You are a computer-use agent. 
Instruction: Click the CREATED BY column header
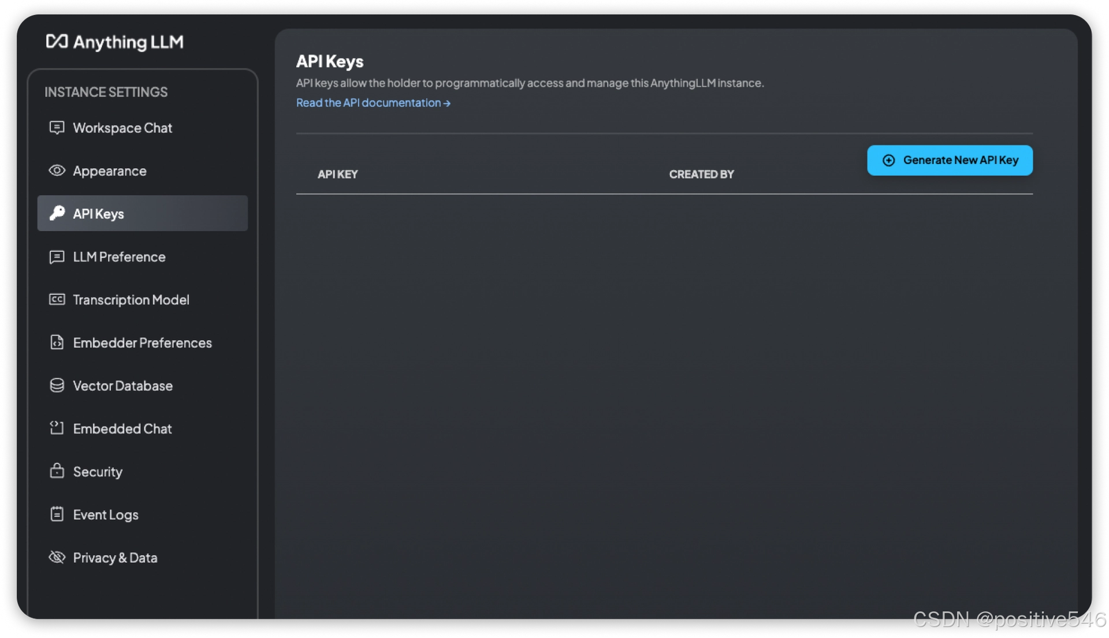tap(701, 174)
